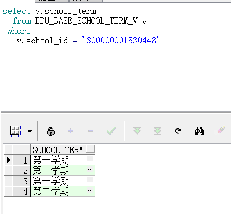Select row 4 number cell
The image size is (231, 214).
click(x=21, y=191)
